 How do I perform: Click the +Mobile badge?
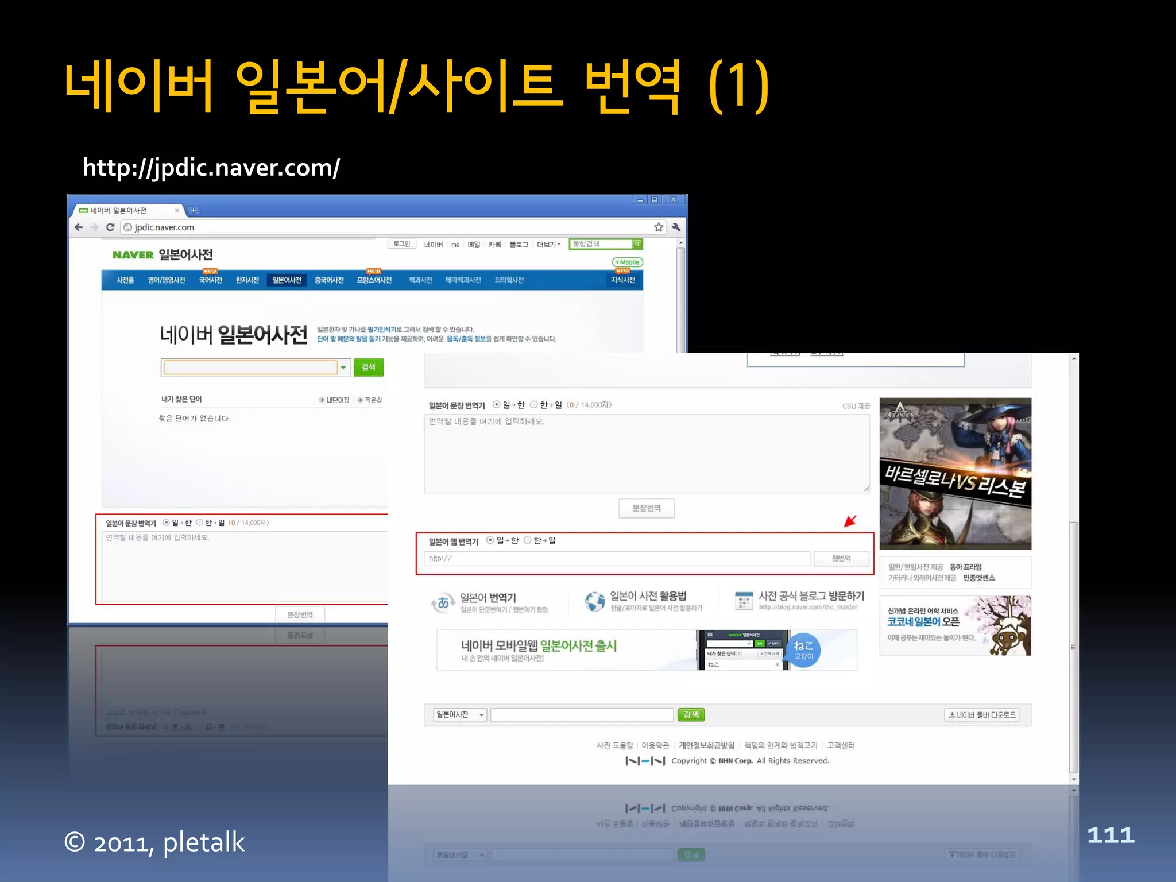click(x=628, y=262)
